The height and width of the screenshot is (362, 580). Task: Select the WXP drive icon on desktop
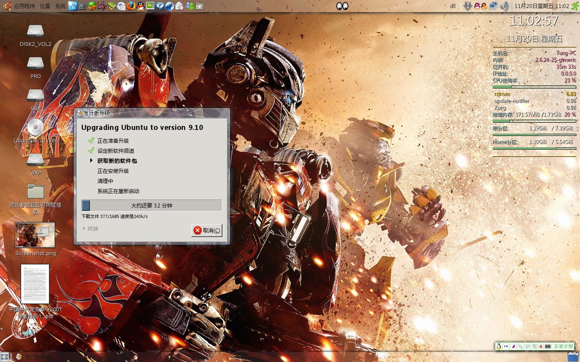[x=35, y=160]
